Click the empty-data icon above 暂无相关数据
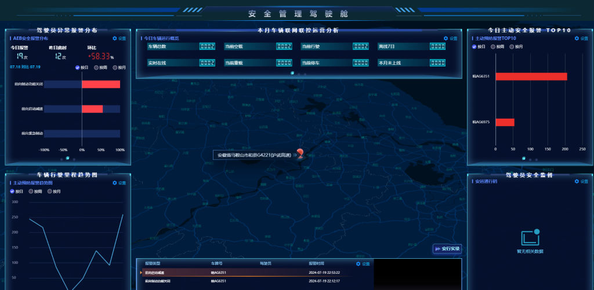The image size is (594, 290). [530, 237]
